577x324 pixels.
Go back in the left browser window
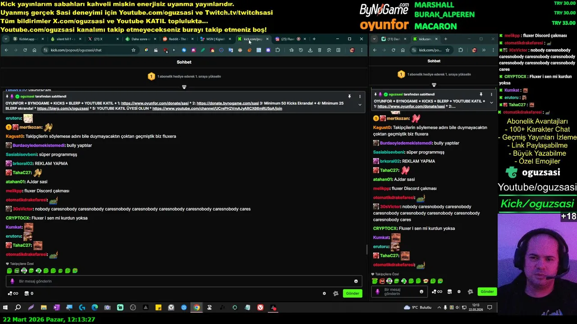click(6, 50)
